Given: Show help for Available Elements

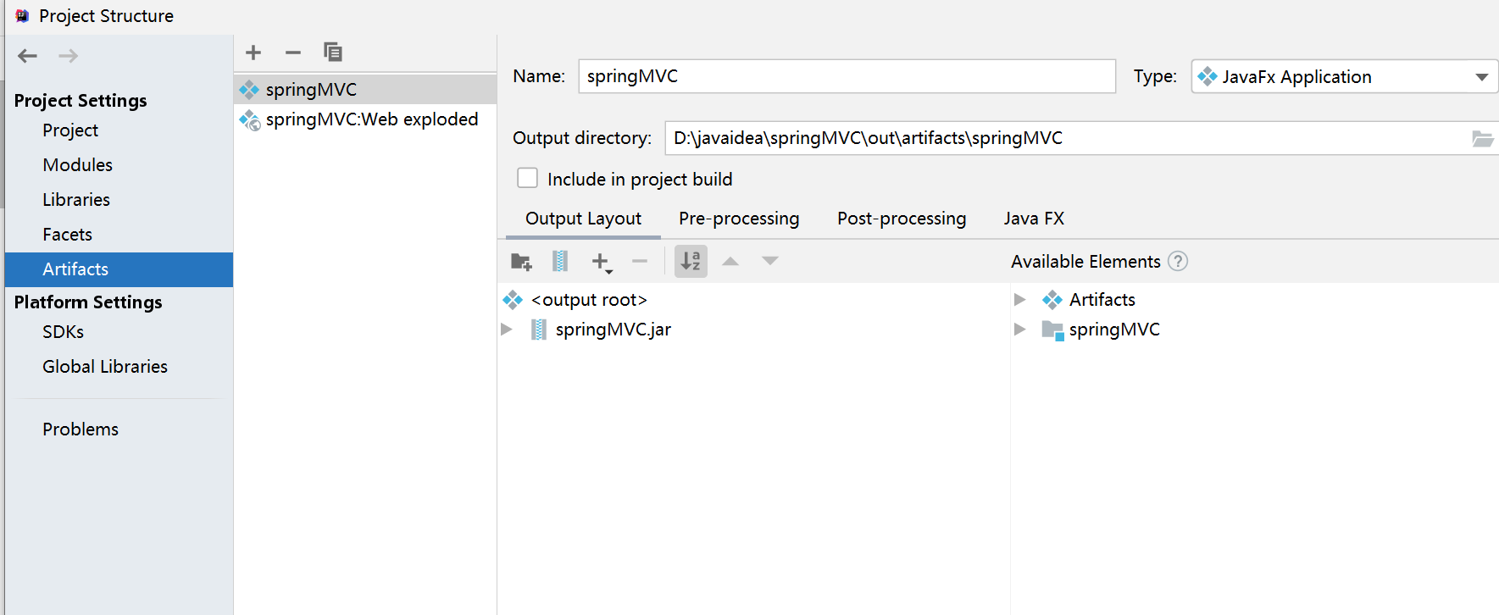Looking at the screenshot, I should coord(1178,262).
